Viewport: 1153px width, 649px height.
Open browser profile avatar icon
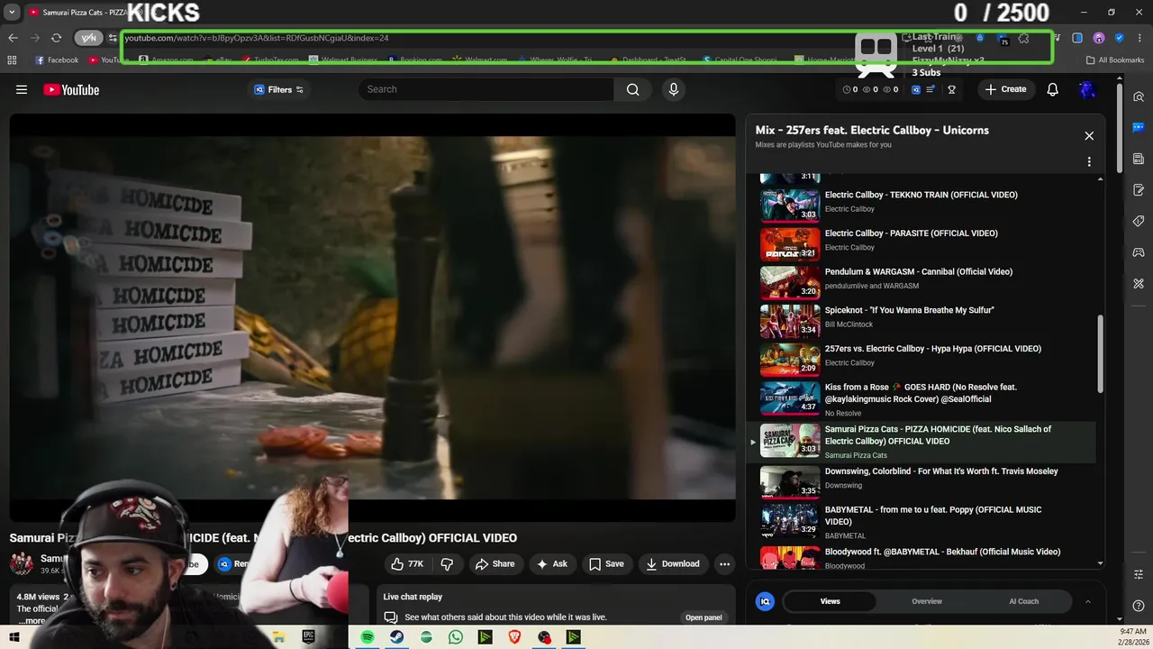[1099, 38]
